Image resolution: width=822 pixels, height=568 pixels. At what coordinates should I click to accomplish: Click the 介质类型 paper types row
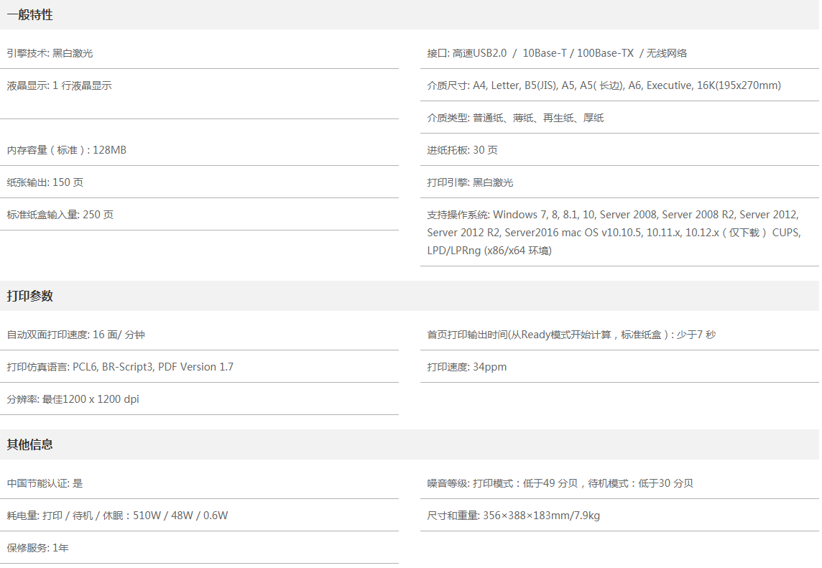pos(515,118)
